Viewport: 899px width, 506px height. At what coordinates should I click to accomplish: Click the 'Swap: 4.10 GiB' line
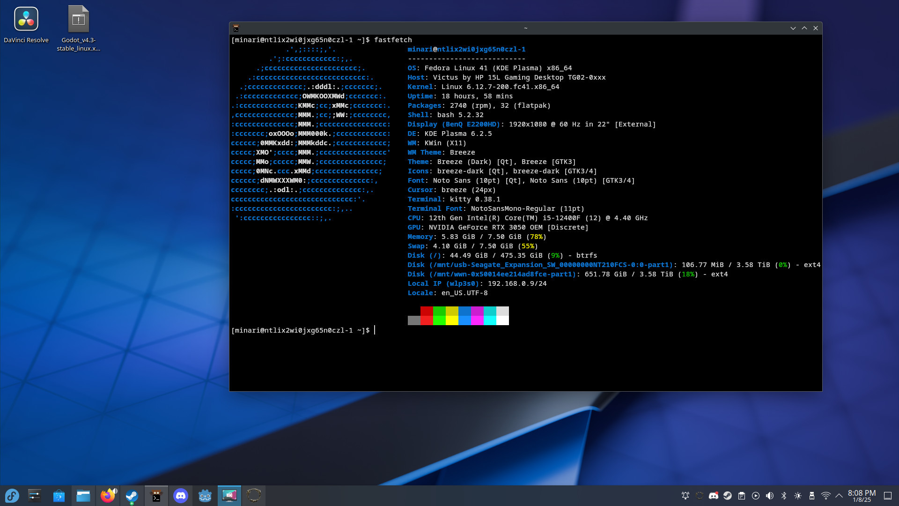coord(473,246)
